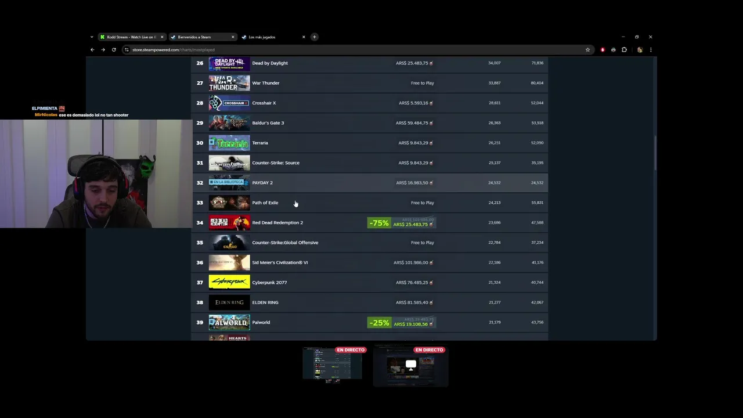Viewport: 743px width, 418px height.
Task: Open Counter-Strike:Global Offensive title link
Action: (285, 243)
